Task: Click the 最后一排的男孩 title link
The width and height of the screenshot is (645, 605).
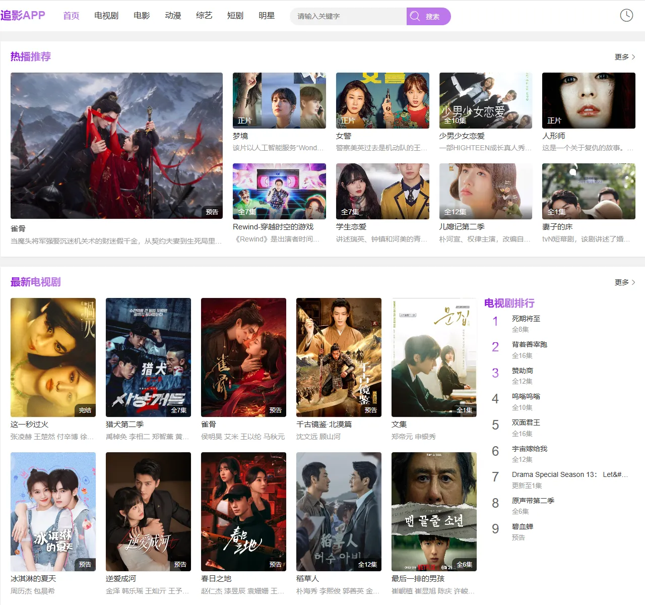Action: click(x=418, y=579)
